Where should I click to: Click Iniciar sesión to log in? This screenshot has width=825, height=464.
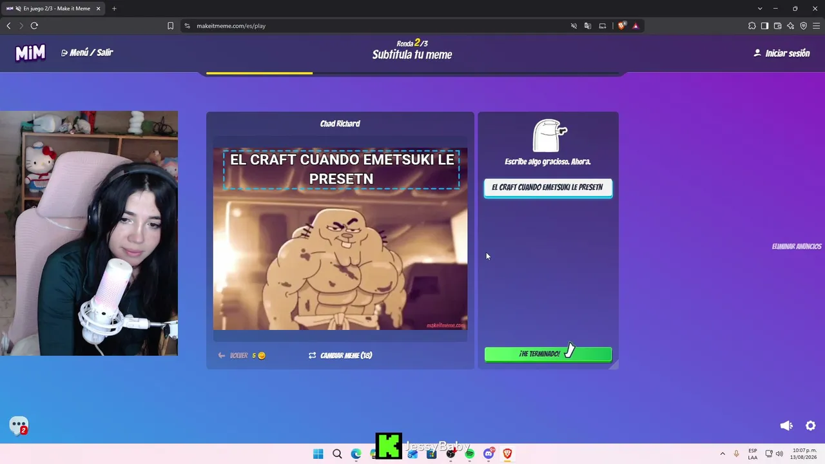coord(781,53)
